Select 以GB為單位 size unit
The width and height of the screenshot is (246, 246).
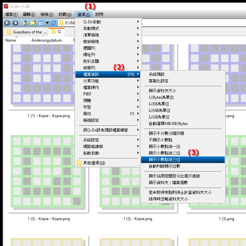[x=183, y=117]
